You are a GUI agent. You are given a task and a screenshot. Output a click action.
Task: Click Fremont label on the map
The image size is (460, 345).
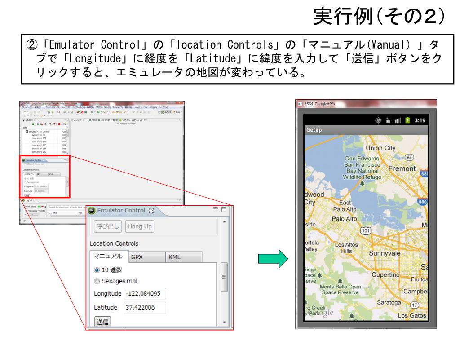402,169
